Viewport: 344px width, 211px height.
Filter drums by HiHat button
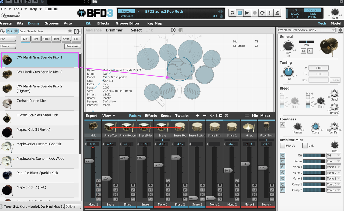(x=46, y=39)
